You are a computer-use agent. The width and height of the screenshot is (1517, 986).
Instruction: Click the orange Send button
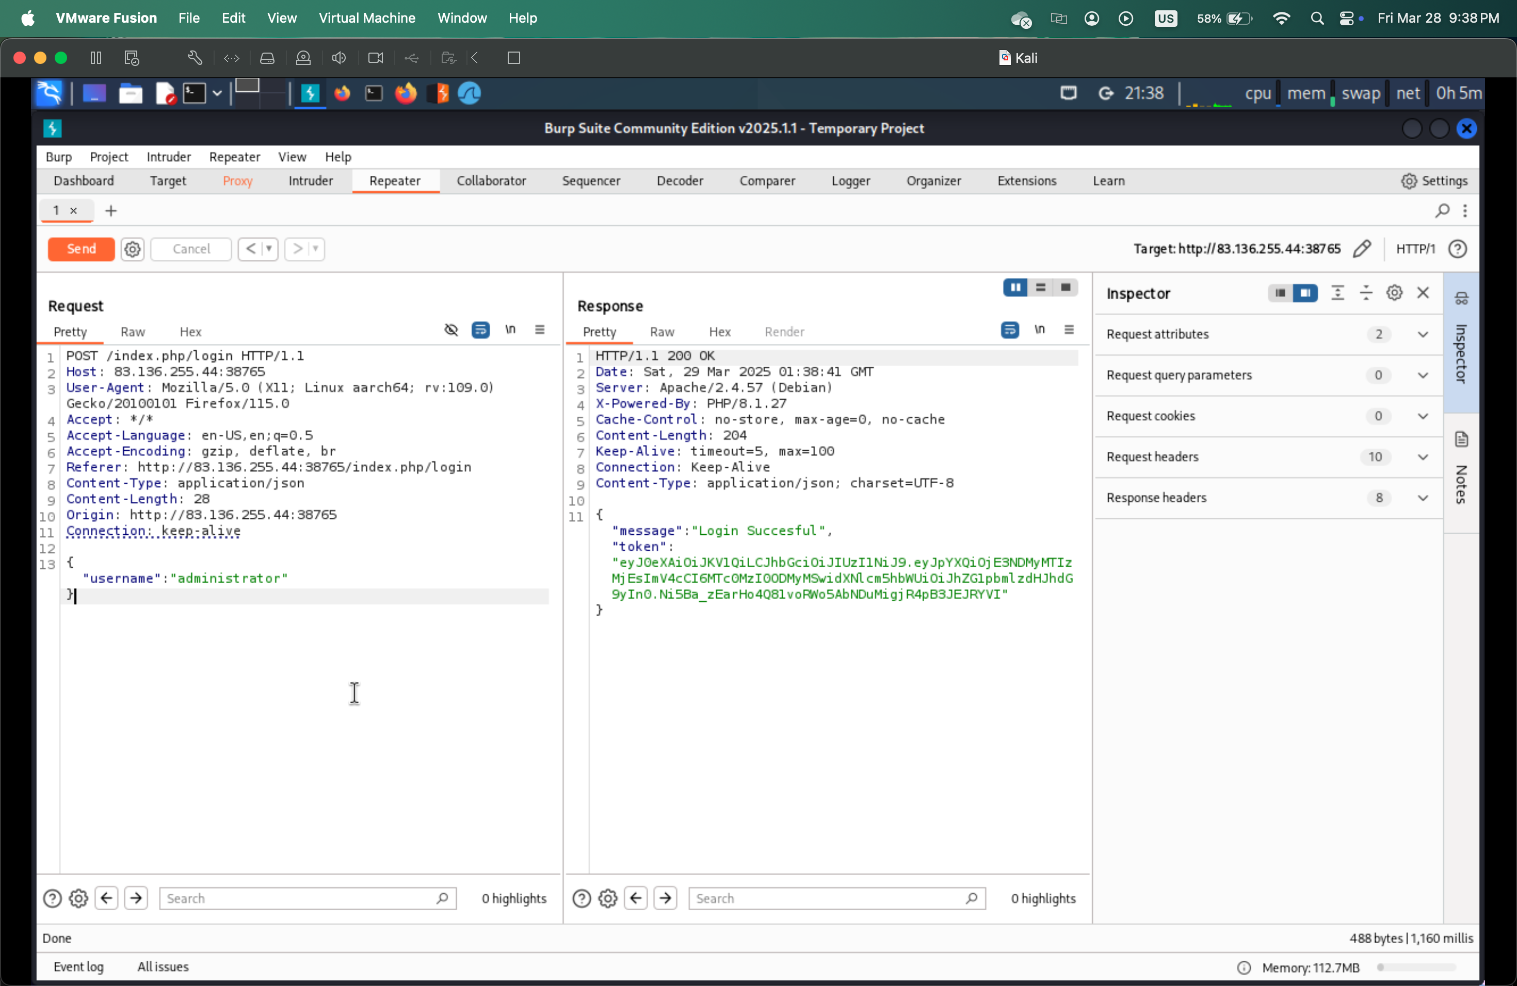click(81, 249)
